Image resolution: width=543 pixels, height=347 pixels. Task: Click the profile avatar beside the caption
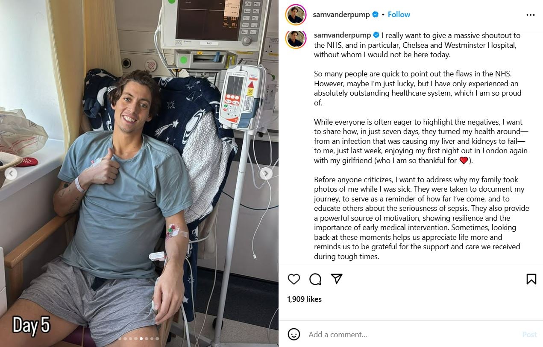coord(296,39)
